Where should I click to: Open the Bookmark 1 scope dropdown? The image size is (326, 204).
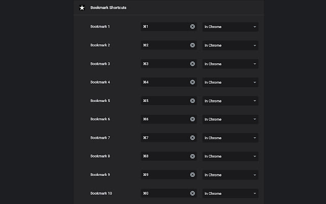pos(230,27)
